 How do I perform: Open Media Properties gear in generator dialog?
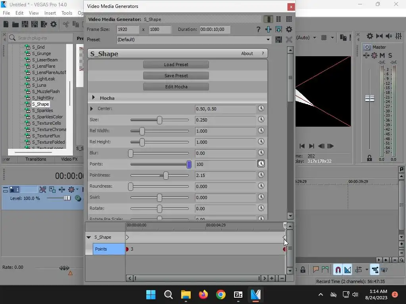point(289,29)
